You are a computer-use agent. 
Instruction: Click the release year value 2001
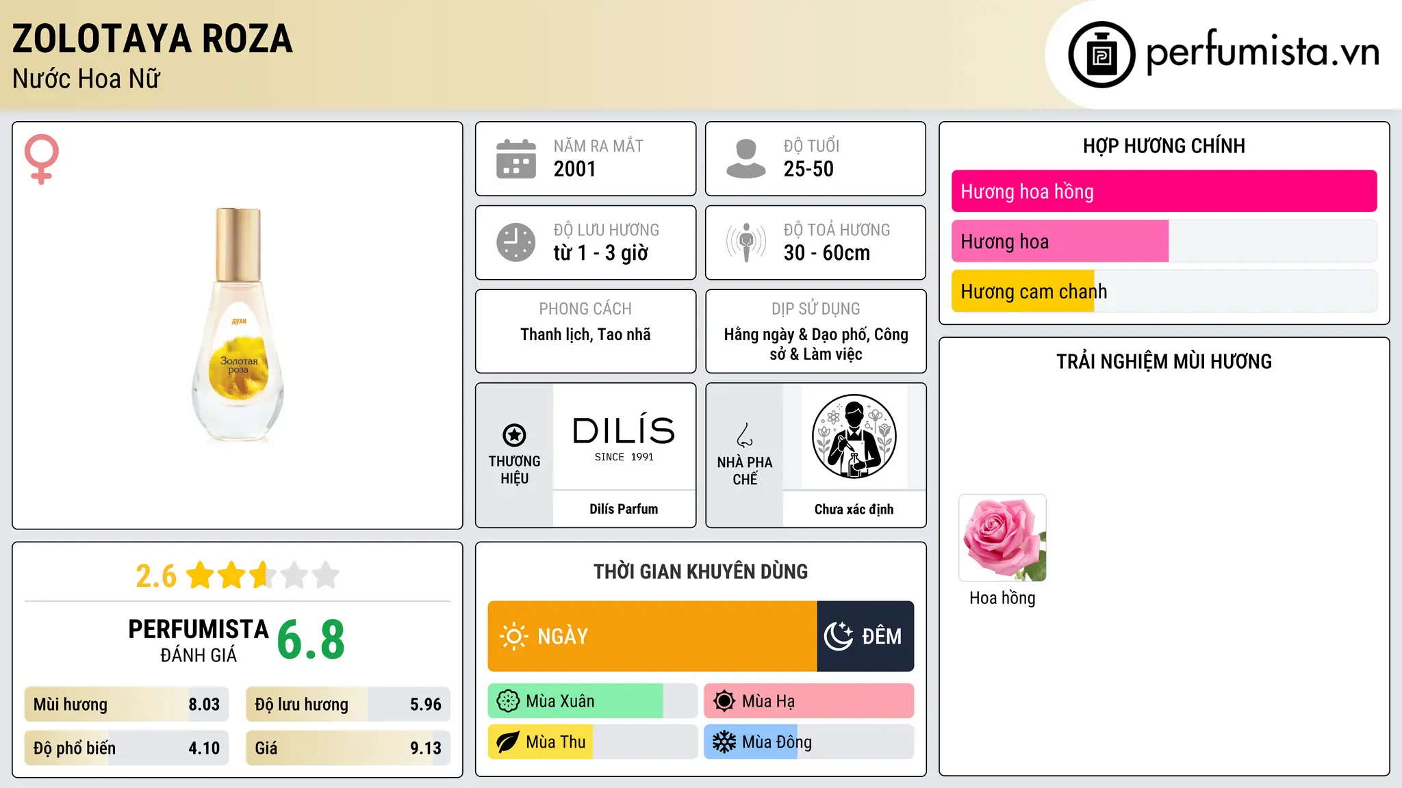pyautogui.click(x=575, y=169)
